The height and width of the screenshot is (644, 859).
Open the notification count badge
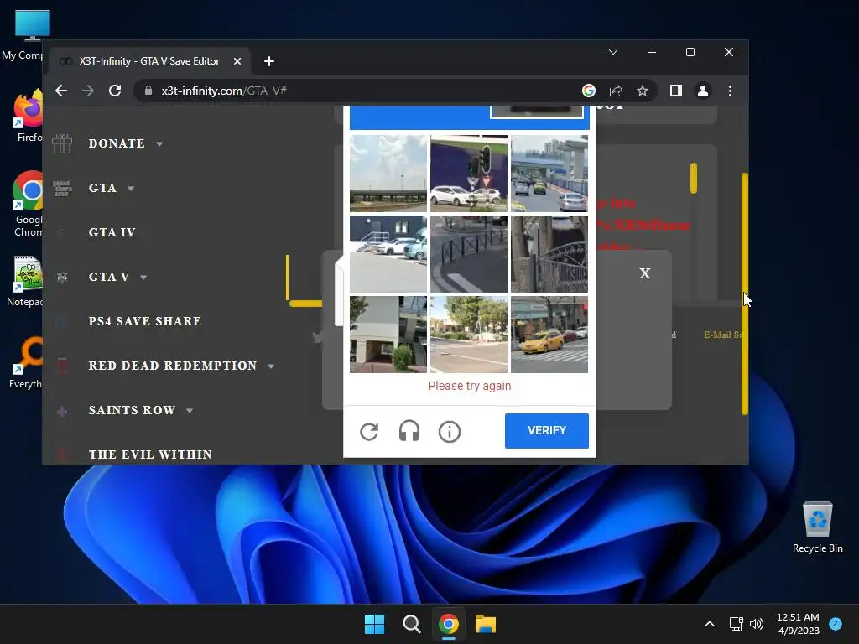pos(836,624)
